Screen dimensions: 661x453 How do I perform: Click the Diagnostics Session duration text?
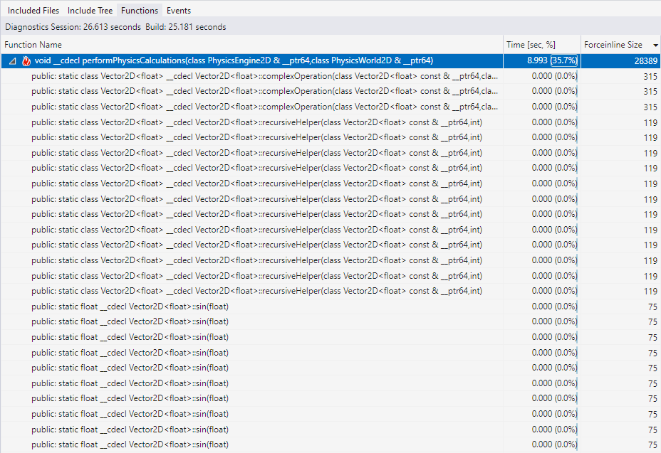(x=74, y=26)
